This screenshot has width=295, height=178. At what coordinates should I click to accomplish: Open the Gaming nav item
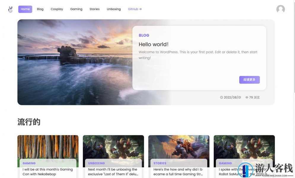point(76,9)
